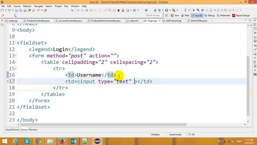257x145 pixels.
Task: Click the Writable status entry
Action: [155, 135]
